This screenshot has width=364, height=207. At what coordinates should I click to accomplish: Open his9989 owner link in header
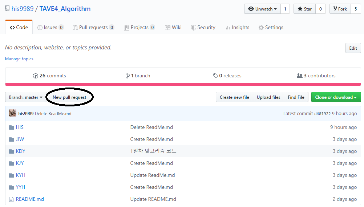click(x=23, y=9)
